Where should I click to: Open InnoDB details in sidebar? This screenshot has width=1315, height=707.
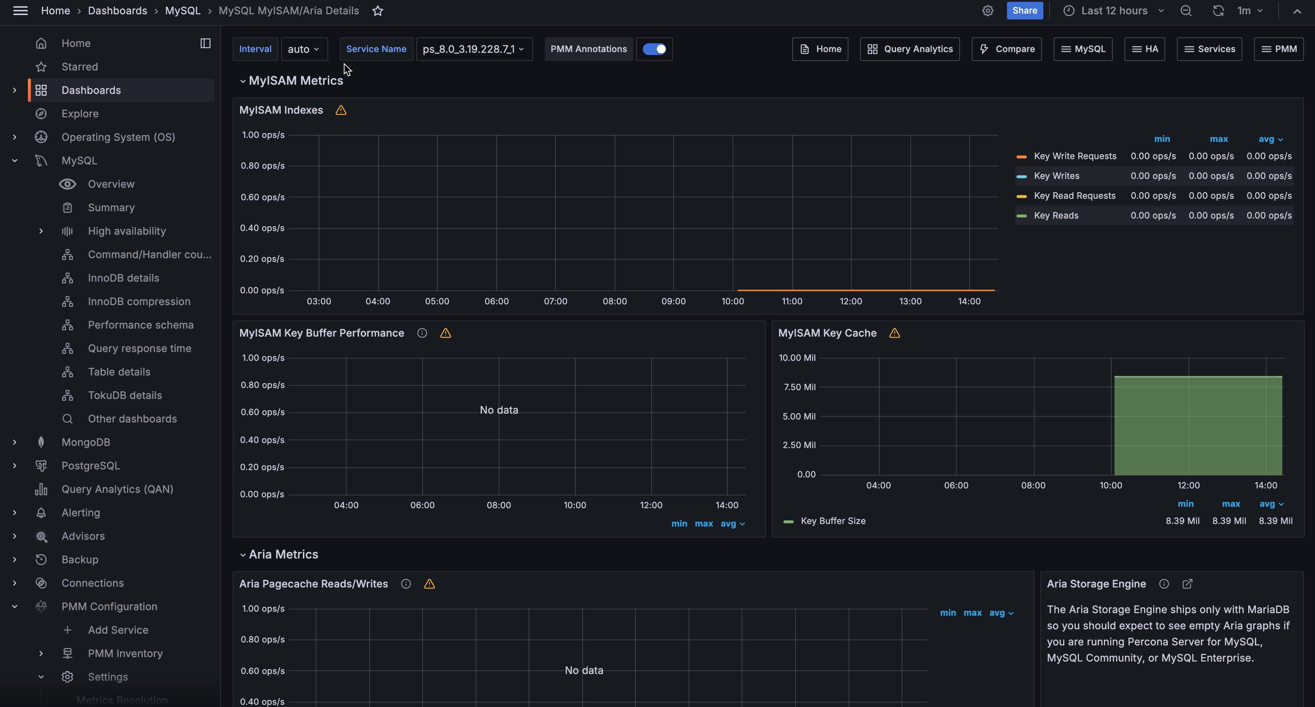point(123,278)
